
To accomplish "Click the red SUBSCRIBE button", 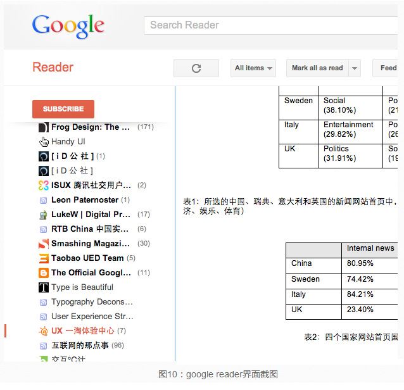I will [63, 109].
